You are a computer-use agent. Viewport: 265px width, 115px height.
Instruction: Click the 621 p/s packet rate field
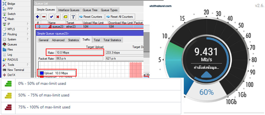(x=124, y=59)
